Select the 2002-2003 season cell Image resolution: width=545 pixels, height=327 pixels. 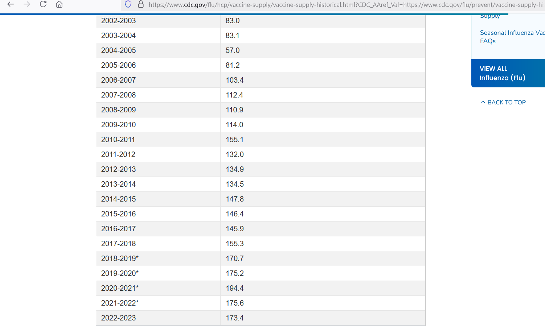coord(158,21)
